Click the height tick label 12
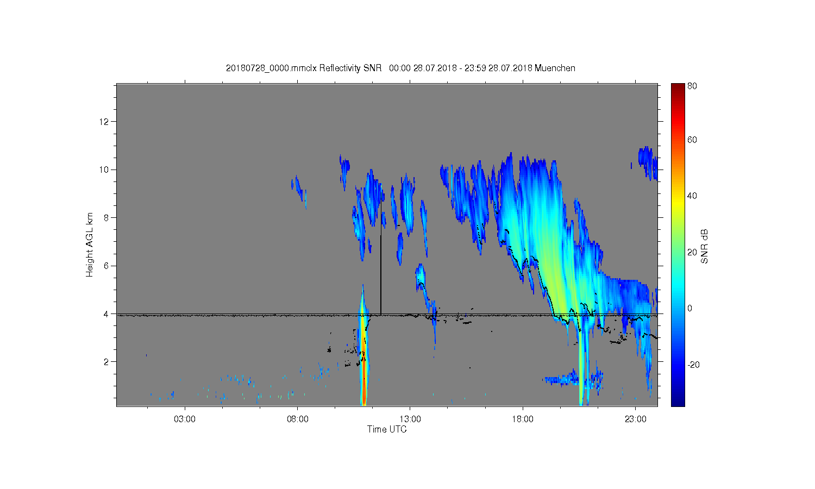The image size is (815, 489). coord(105,121)
